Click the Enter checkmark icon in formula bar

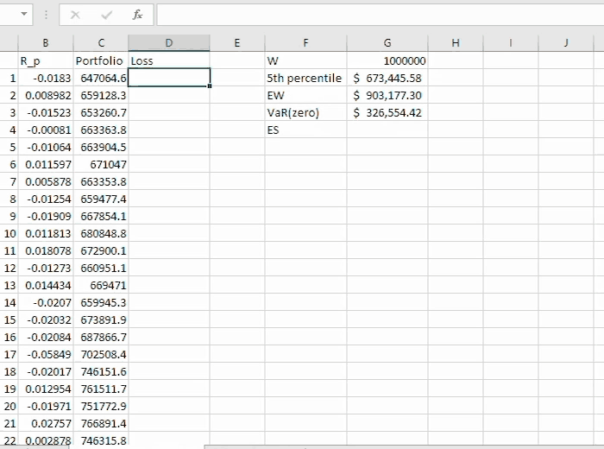pyautogui.click(x=106, y=15)
